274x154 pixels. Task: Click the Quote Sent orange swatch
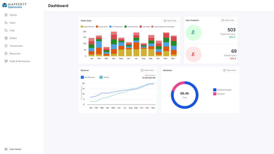[x=97, y=27]
